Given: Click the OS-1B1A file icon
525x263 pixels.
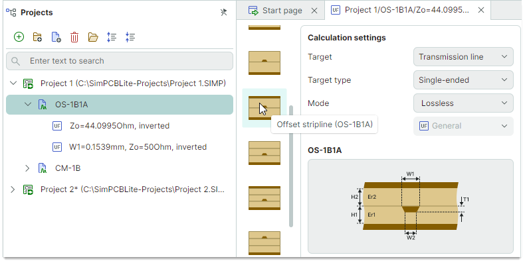Looking at the screenshot, I should point(43,105).
